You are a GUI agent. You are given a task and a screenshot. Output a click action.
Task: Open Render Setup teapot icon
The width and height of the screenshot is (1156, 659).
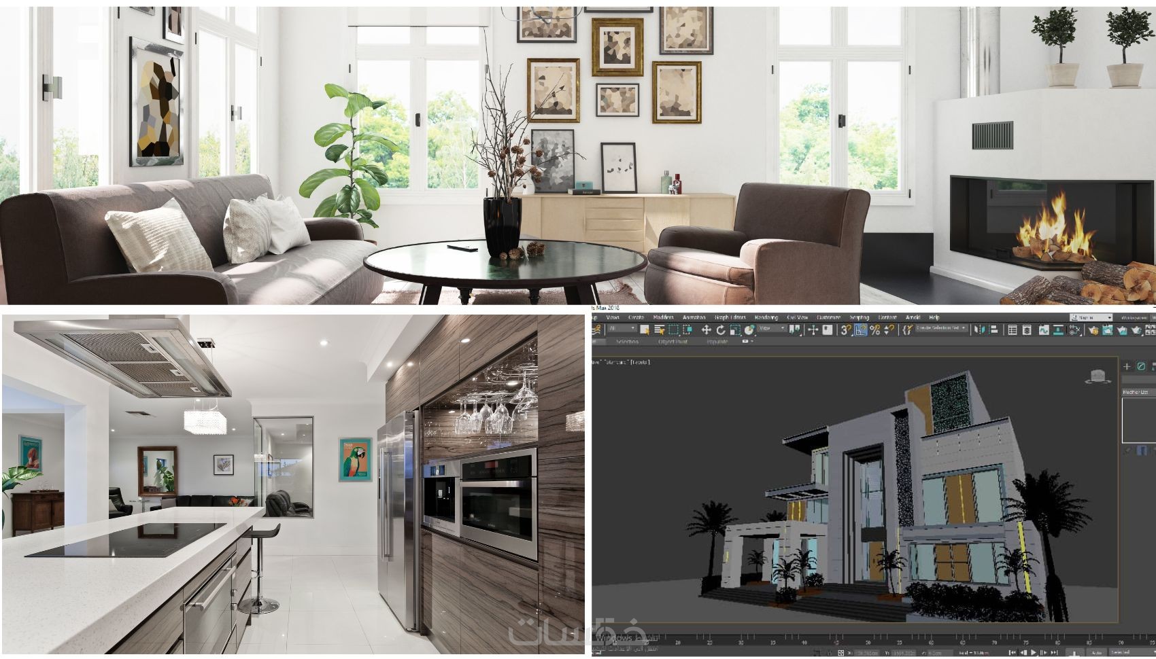[x=1093, y=329]
